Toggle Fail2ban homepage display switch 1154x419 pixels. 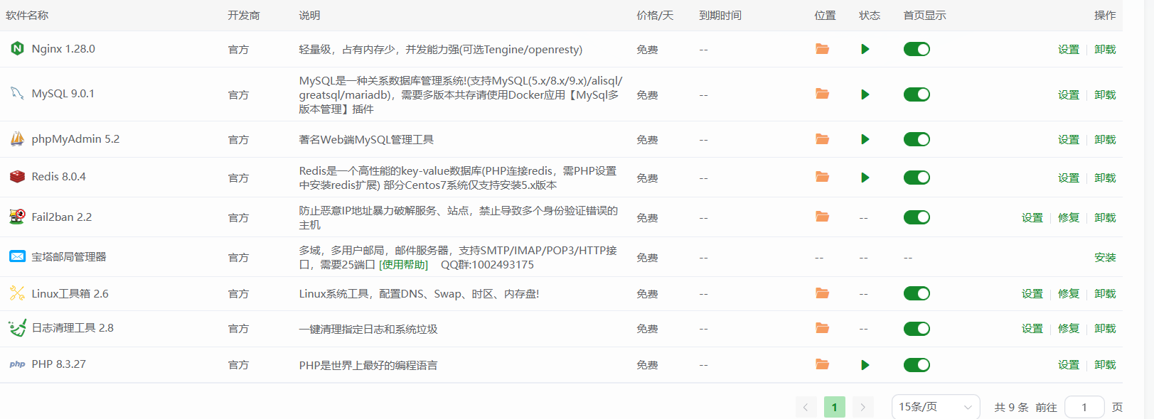pyautogui.click(x=917, y=217)
